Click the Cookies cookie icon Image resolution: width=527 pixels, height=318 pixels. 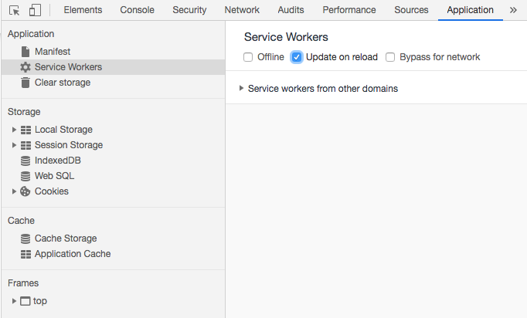[25, 191]
